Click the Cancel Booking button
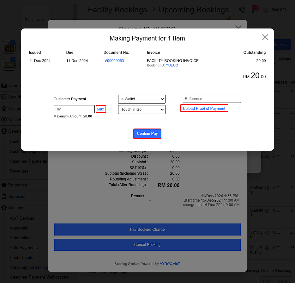 click(147, 245)
